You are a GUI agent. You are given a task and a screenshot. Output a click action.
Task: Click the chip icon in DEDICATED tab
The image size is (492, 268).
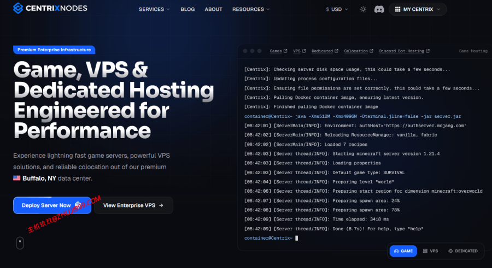[x=450, y=251]
